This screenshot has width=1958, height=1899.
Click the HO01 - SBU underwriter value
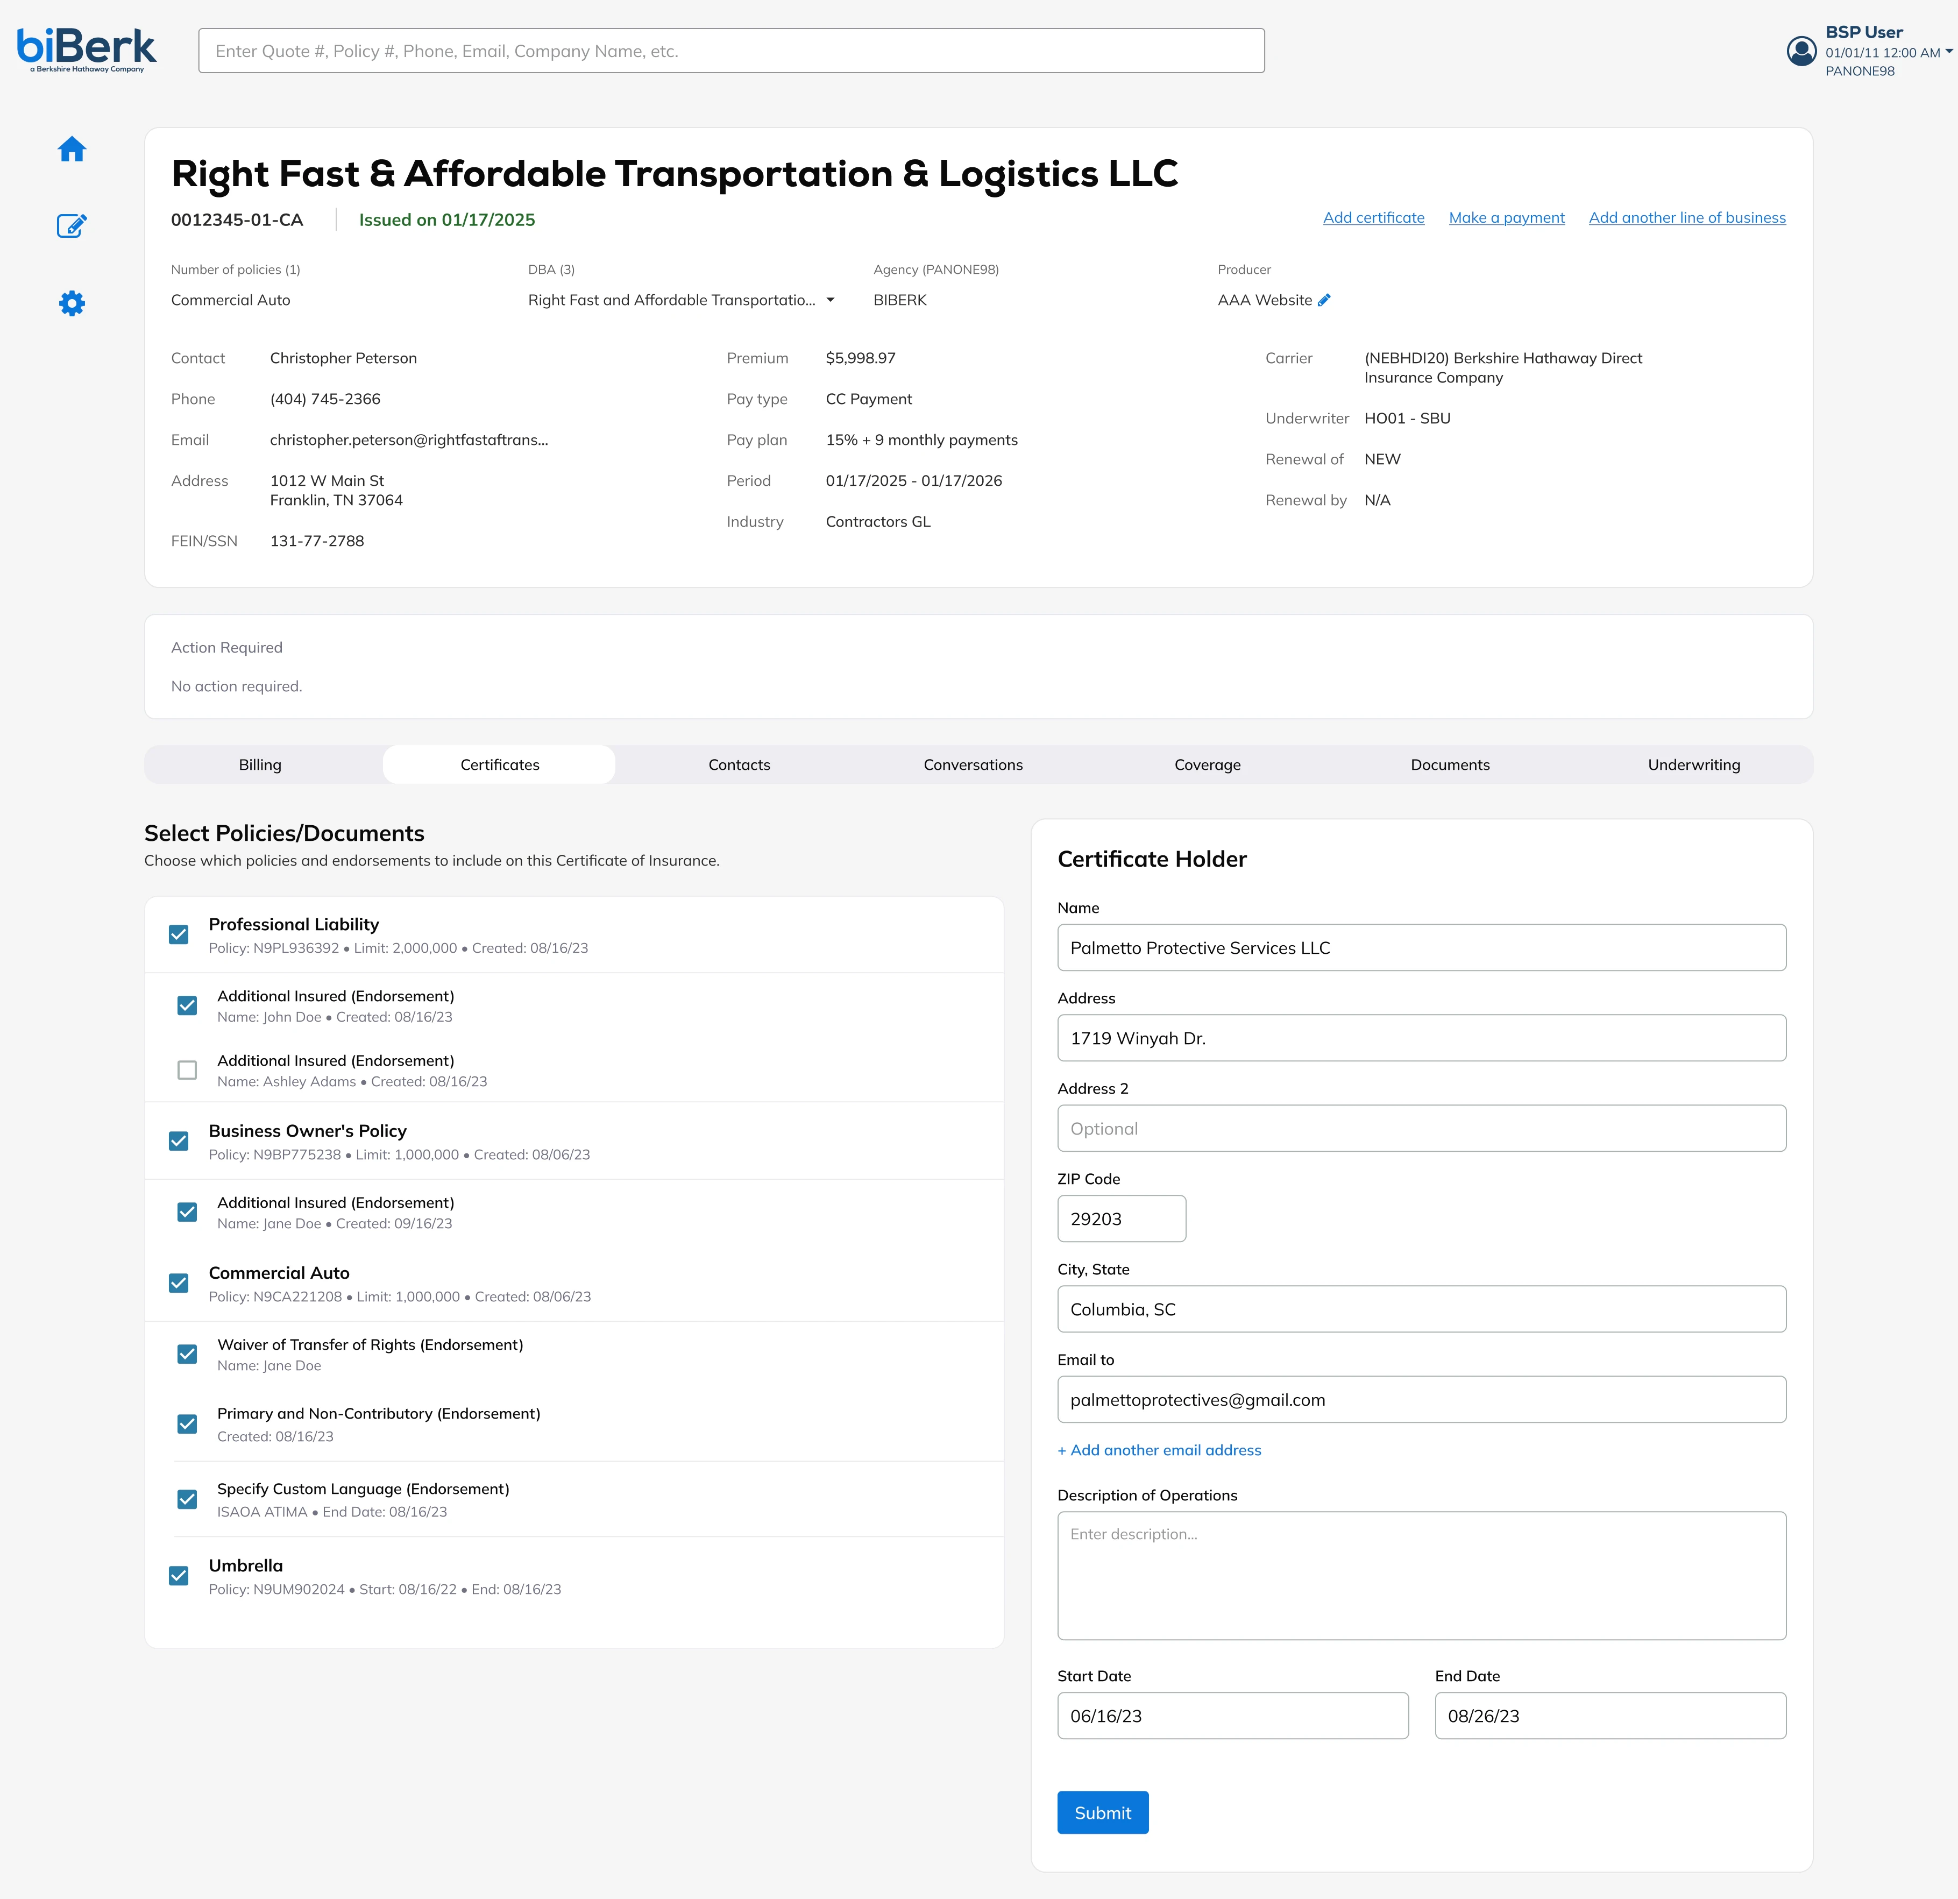(x=1408, y=419)
